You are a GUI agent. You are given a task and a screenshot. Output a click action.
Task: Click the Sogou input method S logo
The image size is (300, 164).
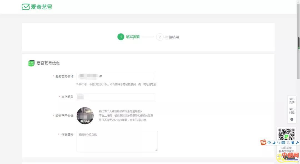tap(263, 142)
